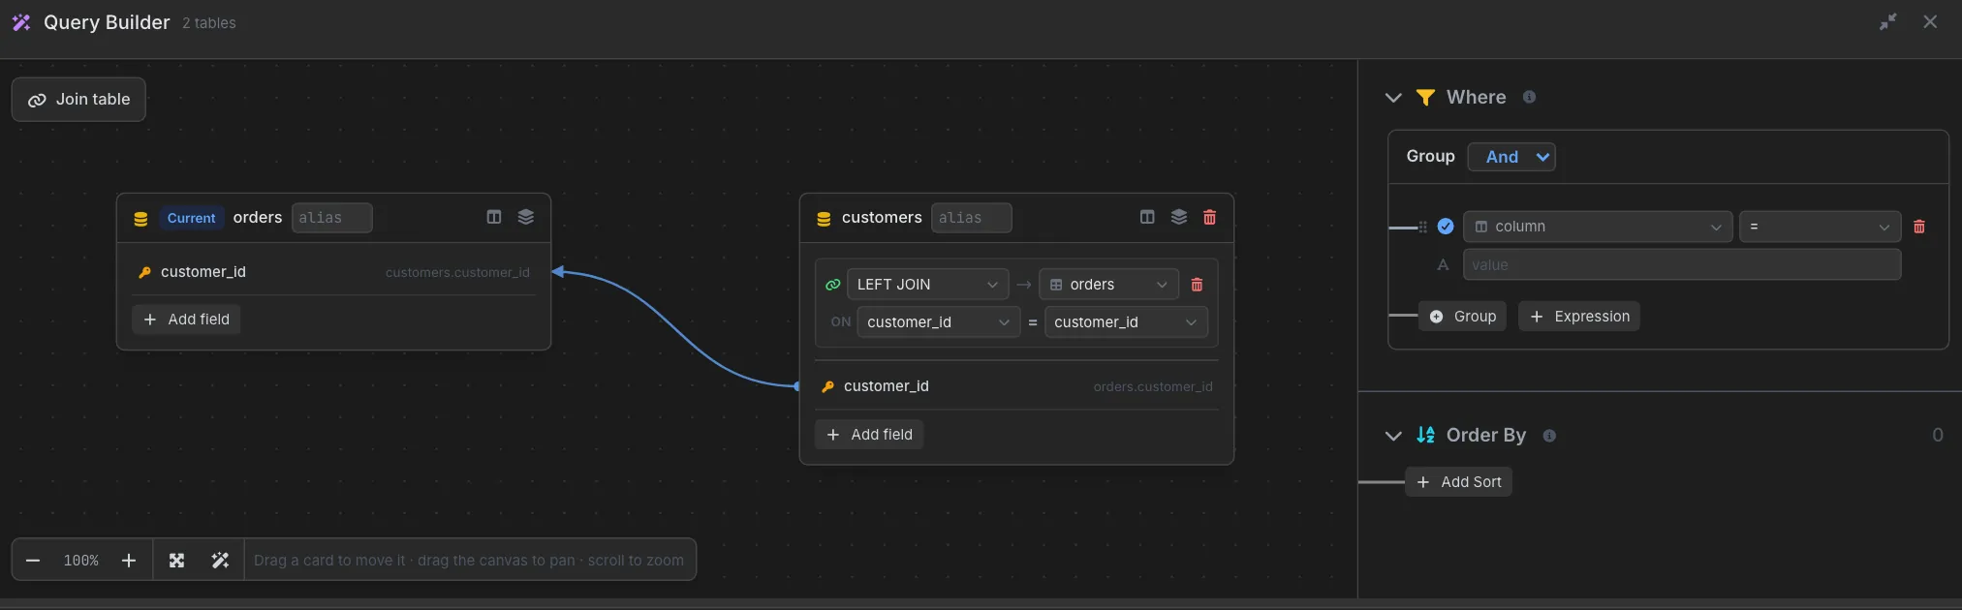This screenshot has width=1962, height=610.
Task: Collapse the Query Builder panel with the minimize arrows
Action: pos(1888,22)
